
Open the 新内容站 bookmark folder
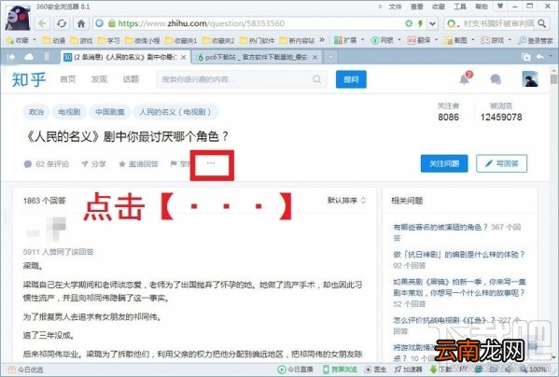coord(297,40)
